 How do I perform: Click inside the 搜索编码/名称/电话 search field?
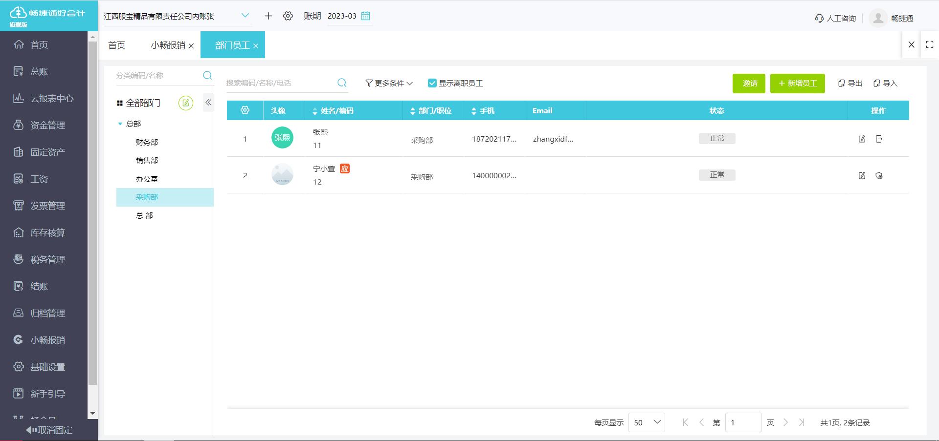[279, 83]
